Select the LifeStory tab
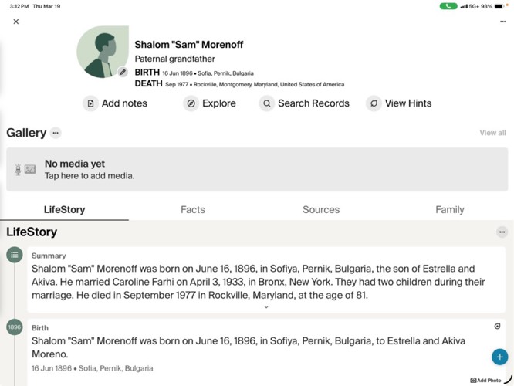514x386 pixels. pyautogui.click(x=64, y=209)
